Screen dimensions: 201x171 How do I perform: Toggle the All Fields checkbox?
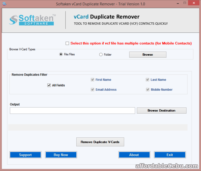49,85
